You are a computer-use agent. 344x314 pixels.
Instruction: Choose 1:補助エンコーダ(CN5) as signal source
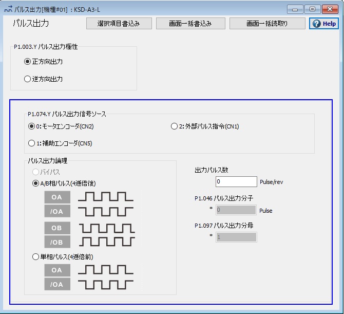pyautogui.click(x=32, y=143)
